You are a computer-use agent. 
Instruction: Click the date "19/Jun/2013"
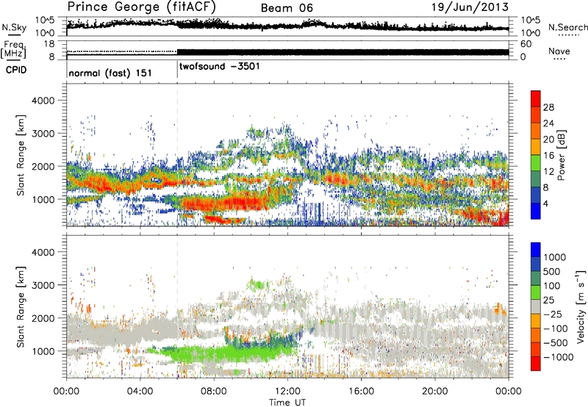pyautogui.click(x=470, y=7)
